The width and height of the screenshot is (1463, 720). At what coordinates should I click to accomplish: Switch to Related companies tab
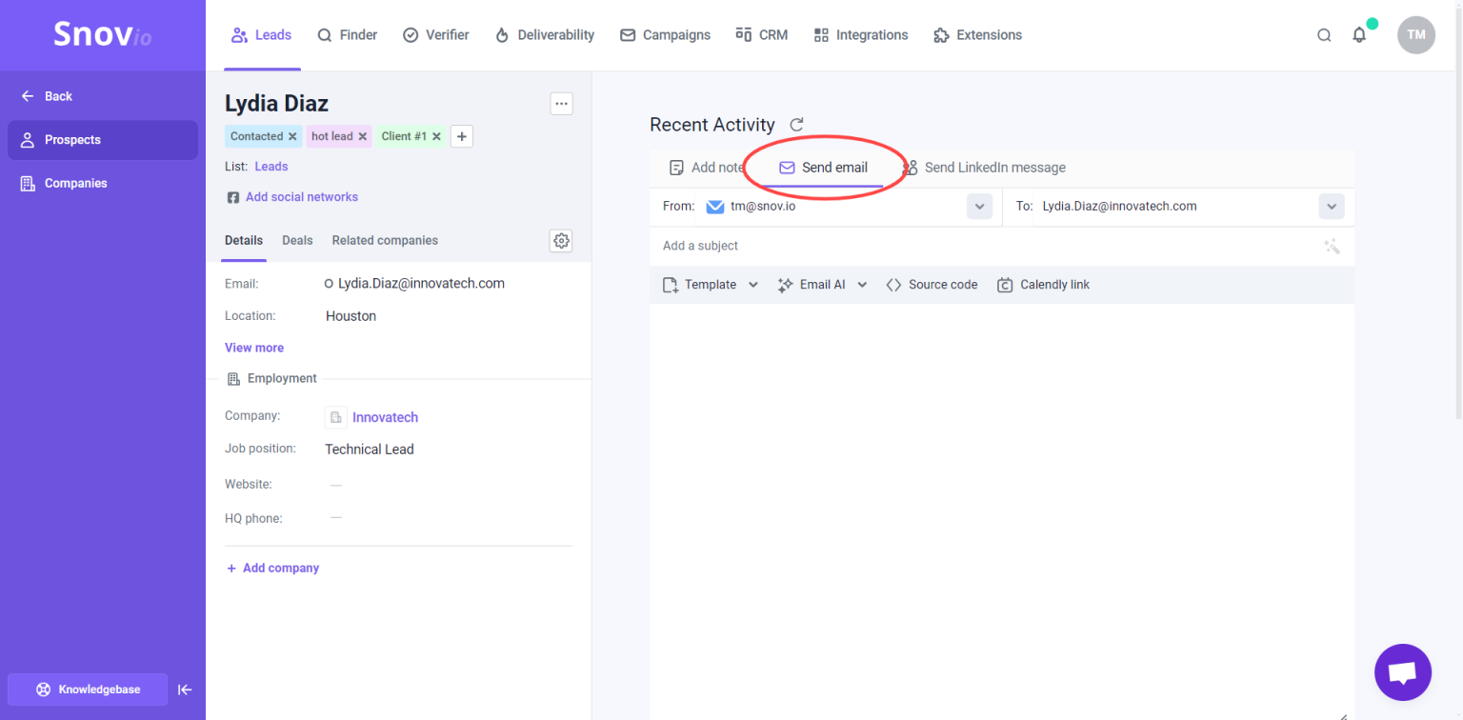(x=385, y=241)
